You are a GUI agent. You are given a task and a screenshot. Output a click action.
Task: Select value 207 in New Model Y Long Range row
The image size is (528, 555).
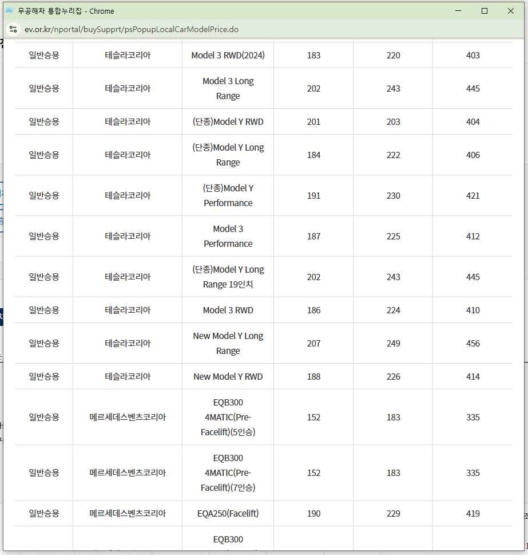coord(314,344)
